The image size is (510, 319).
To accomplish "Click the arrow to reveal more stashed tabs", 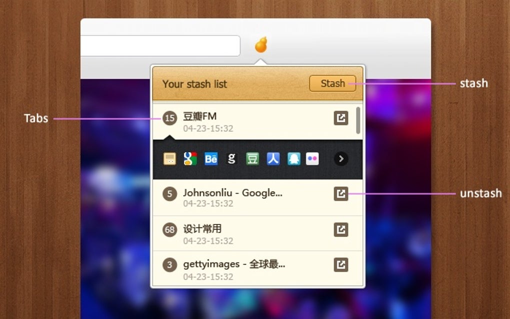I will pos(341,158).
